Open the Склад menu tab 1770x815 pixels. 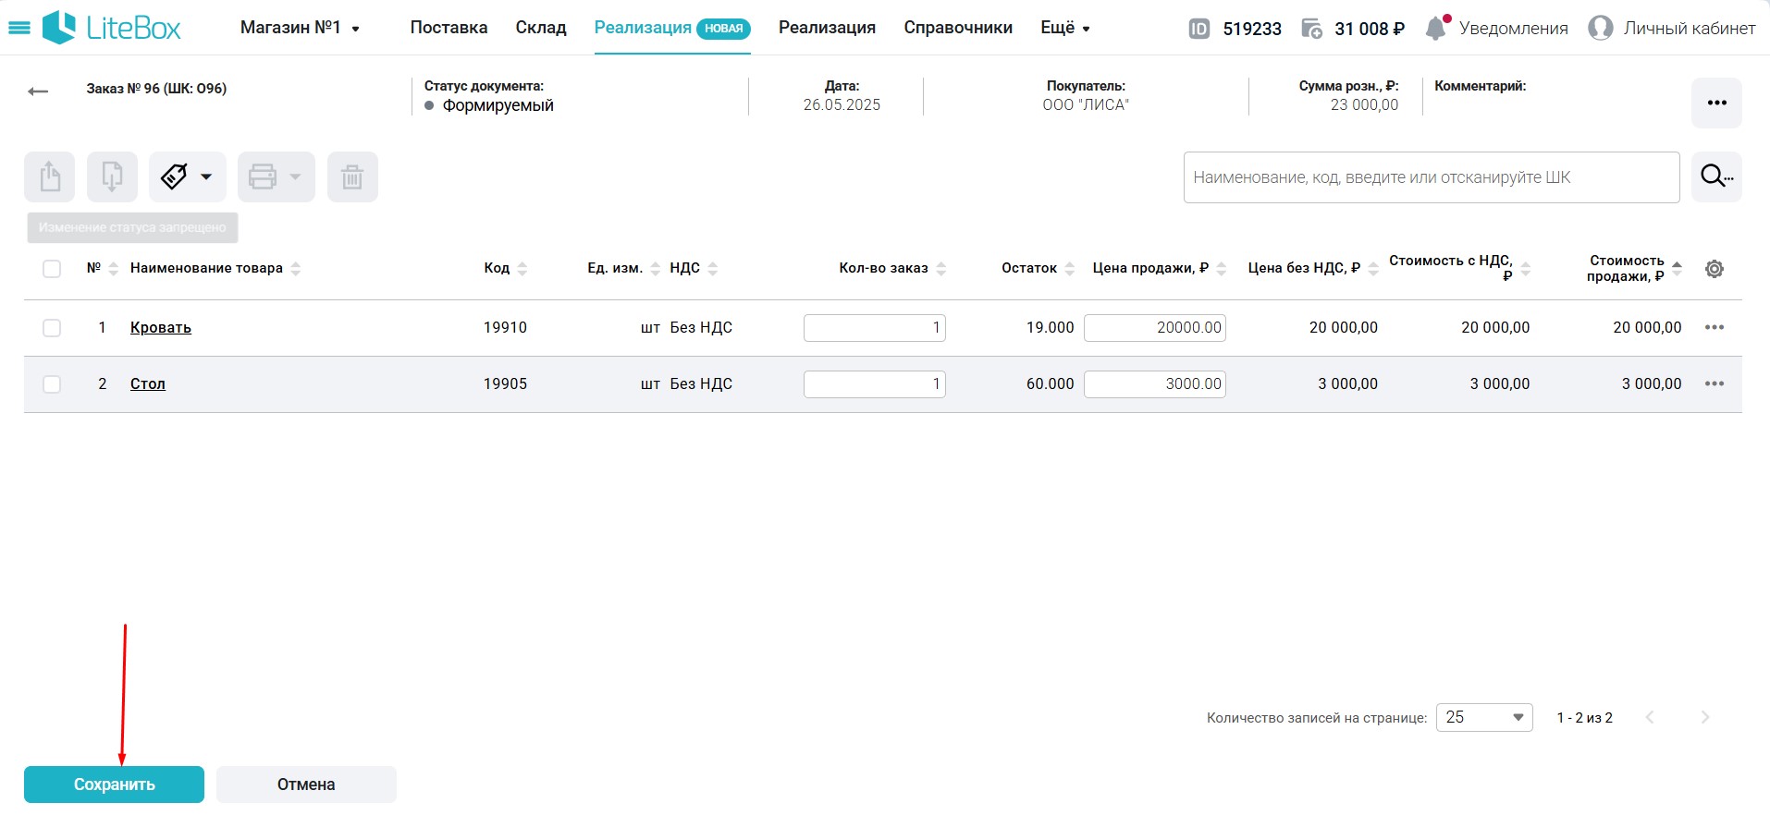pos(541,28)
